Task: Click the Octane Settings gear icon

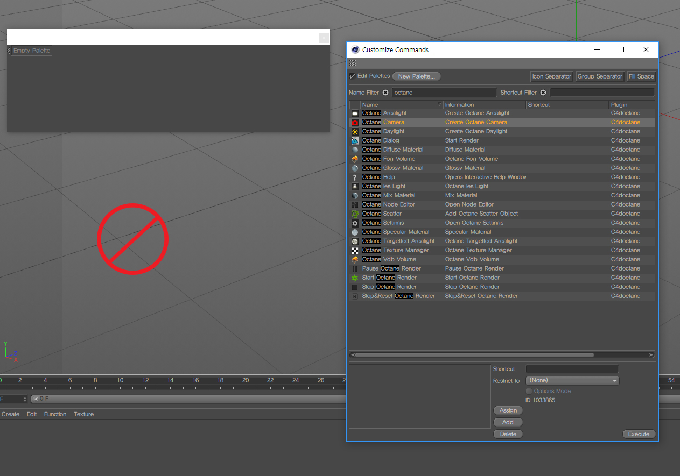Action: coord(355,223)
